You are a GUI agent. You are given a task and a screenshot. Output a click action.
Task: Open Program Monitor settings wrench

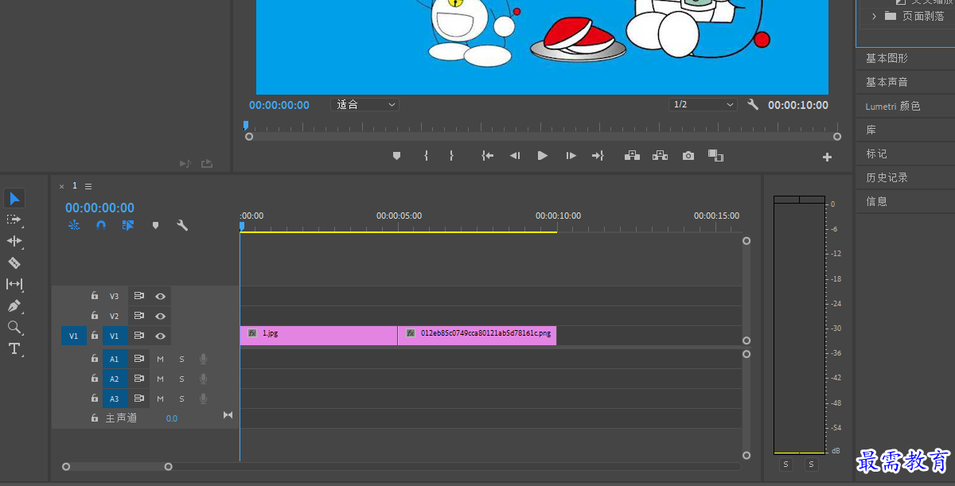coord(753,104)
